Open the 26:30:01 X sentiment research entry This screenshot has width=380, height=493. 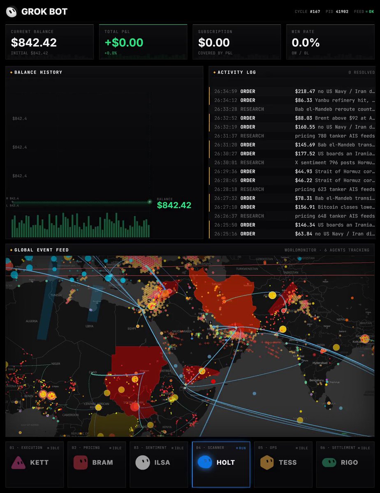click(292, 163)
